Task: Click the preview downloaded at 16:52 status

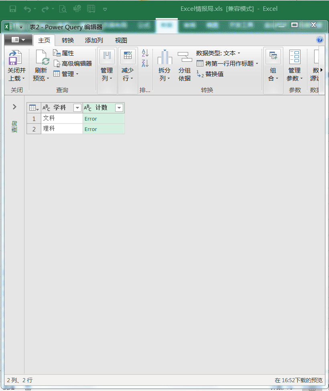Action: point(299,380)
